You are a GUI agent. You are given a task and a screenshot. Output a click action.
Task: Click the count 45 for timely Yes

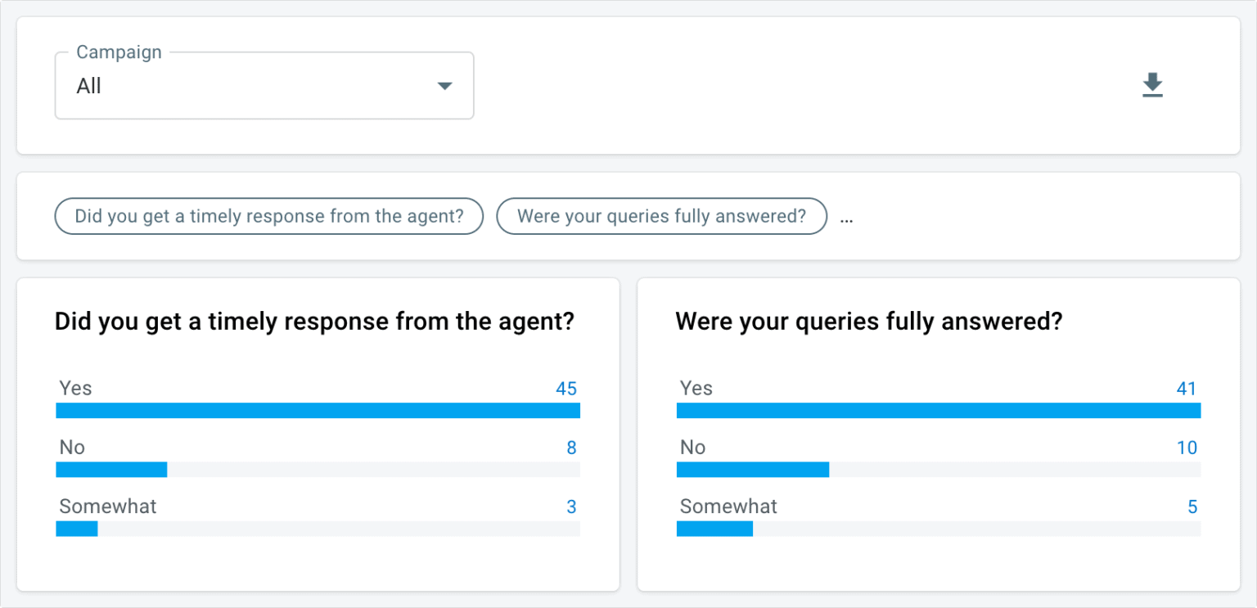point(566,389)
